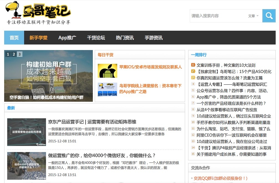Open the 鸟哥学院 article thumbnail icon

[x=107, y=89]
